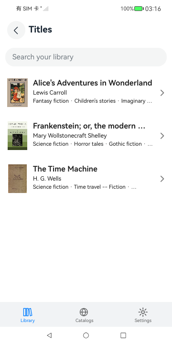Viewport: 172px width, 344px height.
Task: Open The Time Machine title
Action: [x=65, y=169]
